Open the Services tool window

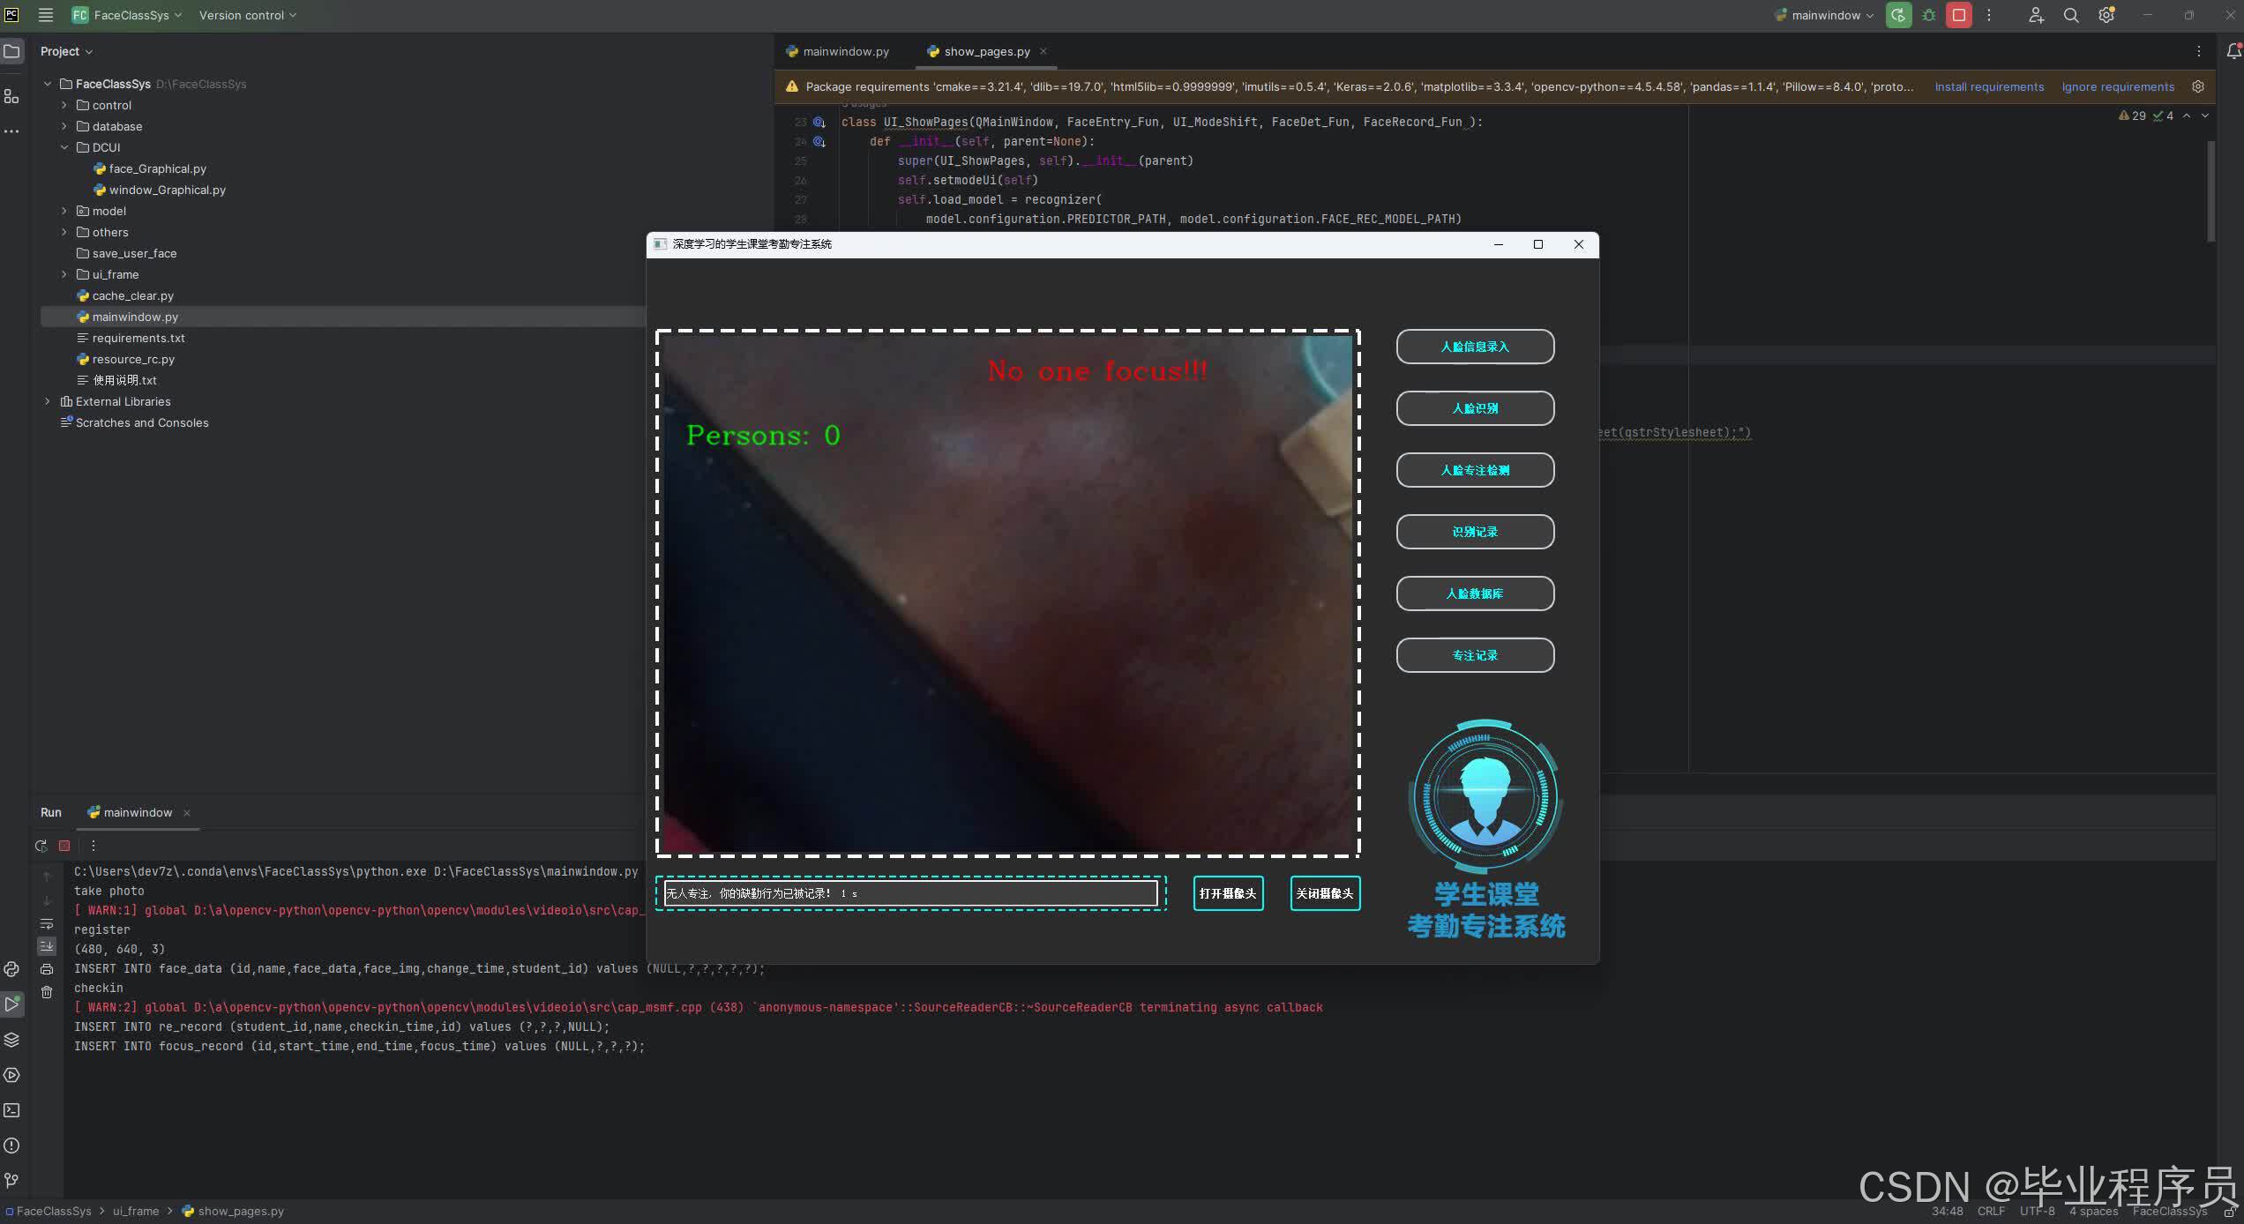click(11, 1075)
